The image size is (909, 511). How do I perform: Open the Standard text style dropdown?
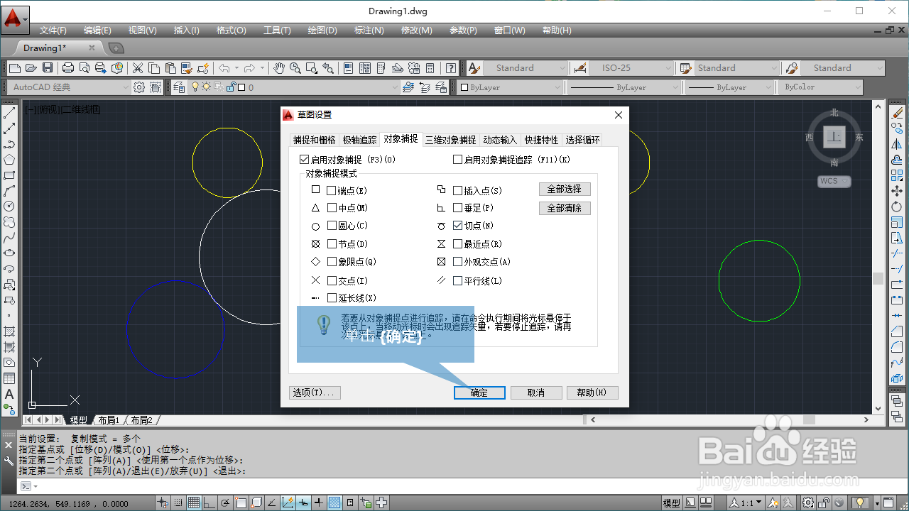526,68
